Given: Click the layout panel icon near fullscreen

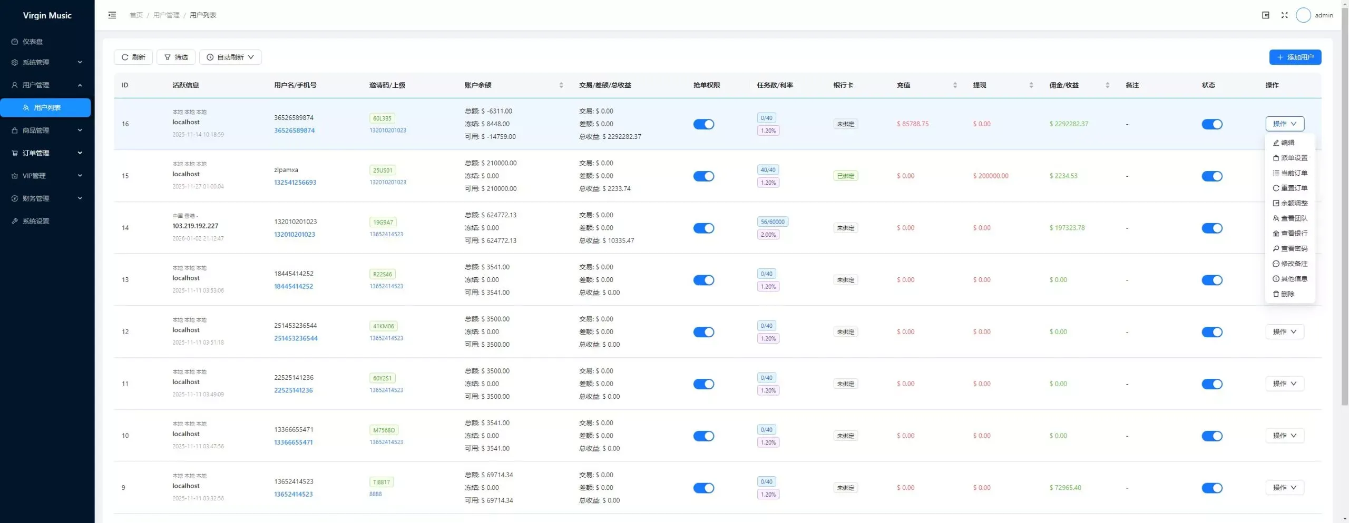Looking at the screenshot, I should pyautogui.click(x=1265, y=15).
